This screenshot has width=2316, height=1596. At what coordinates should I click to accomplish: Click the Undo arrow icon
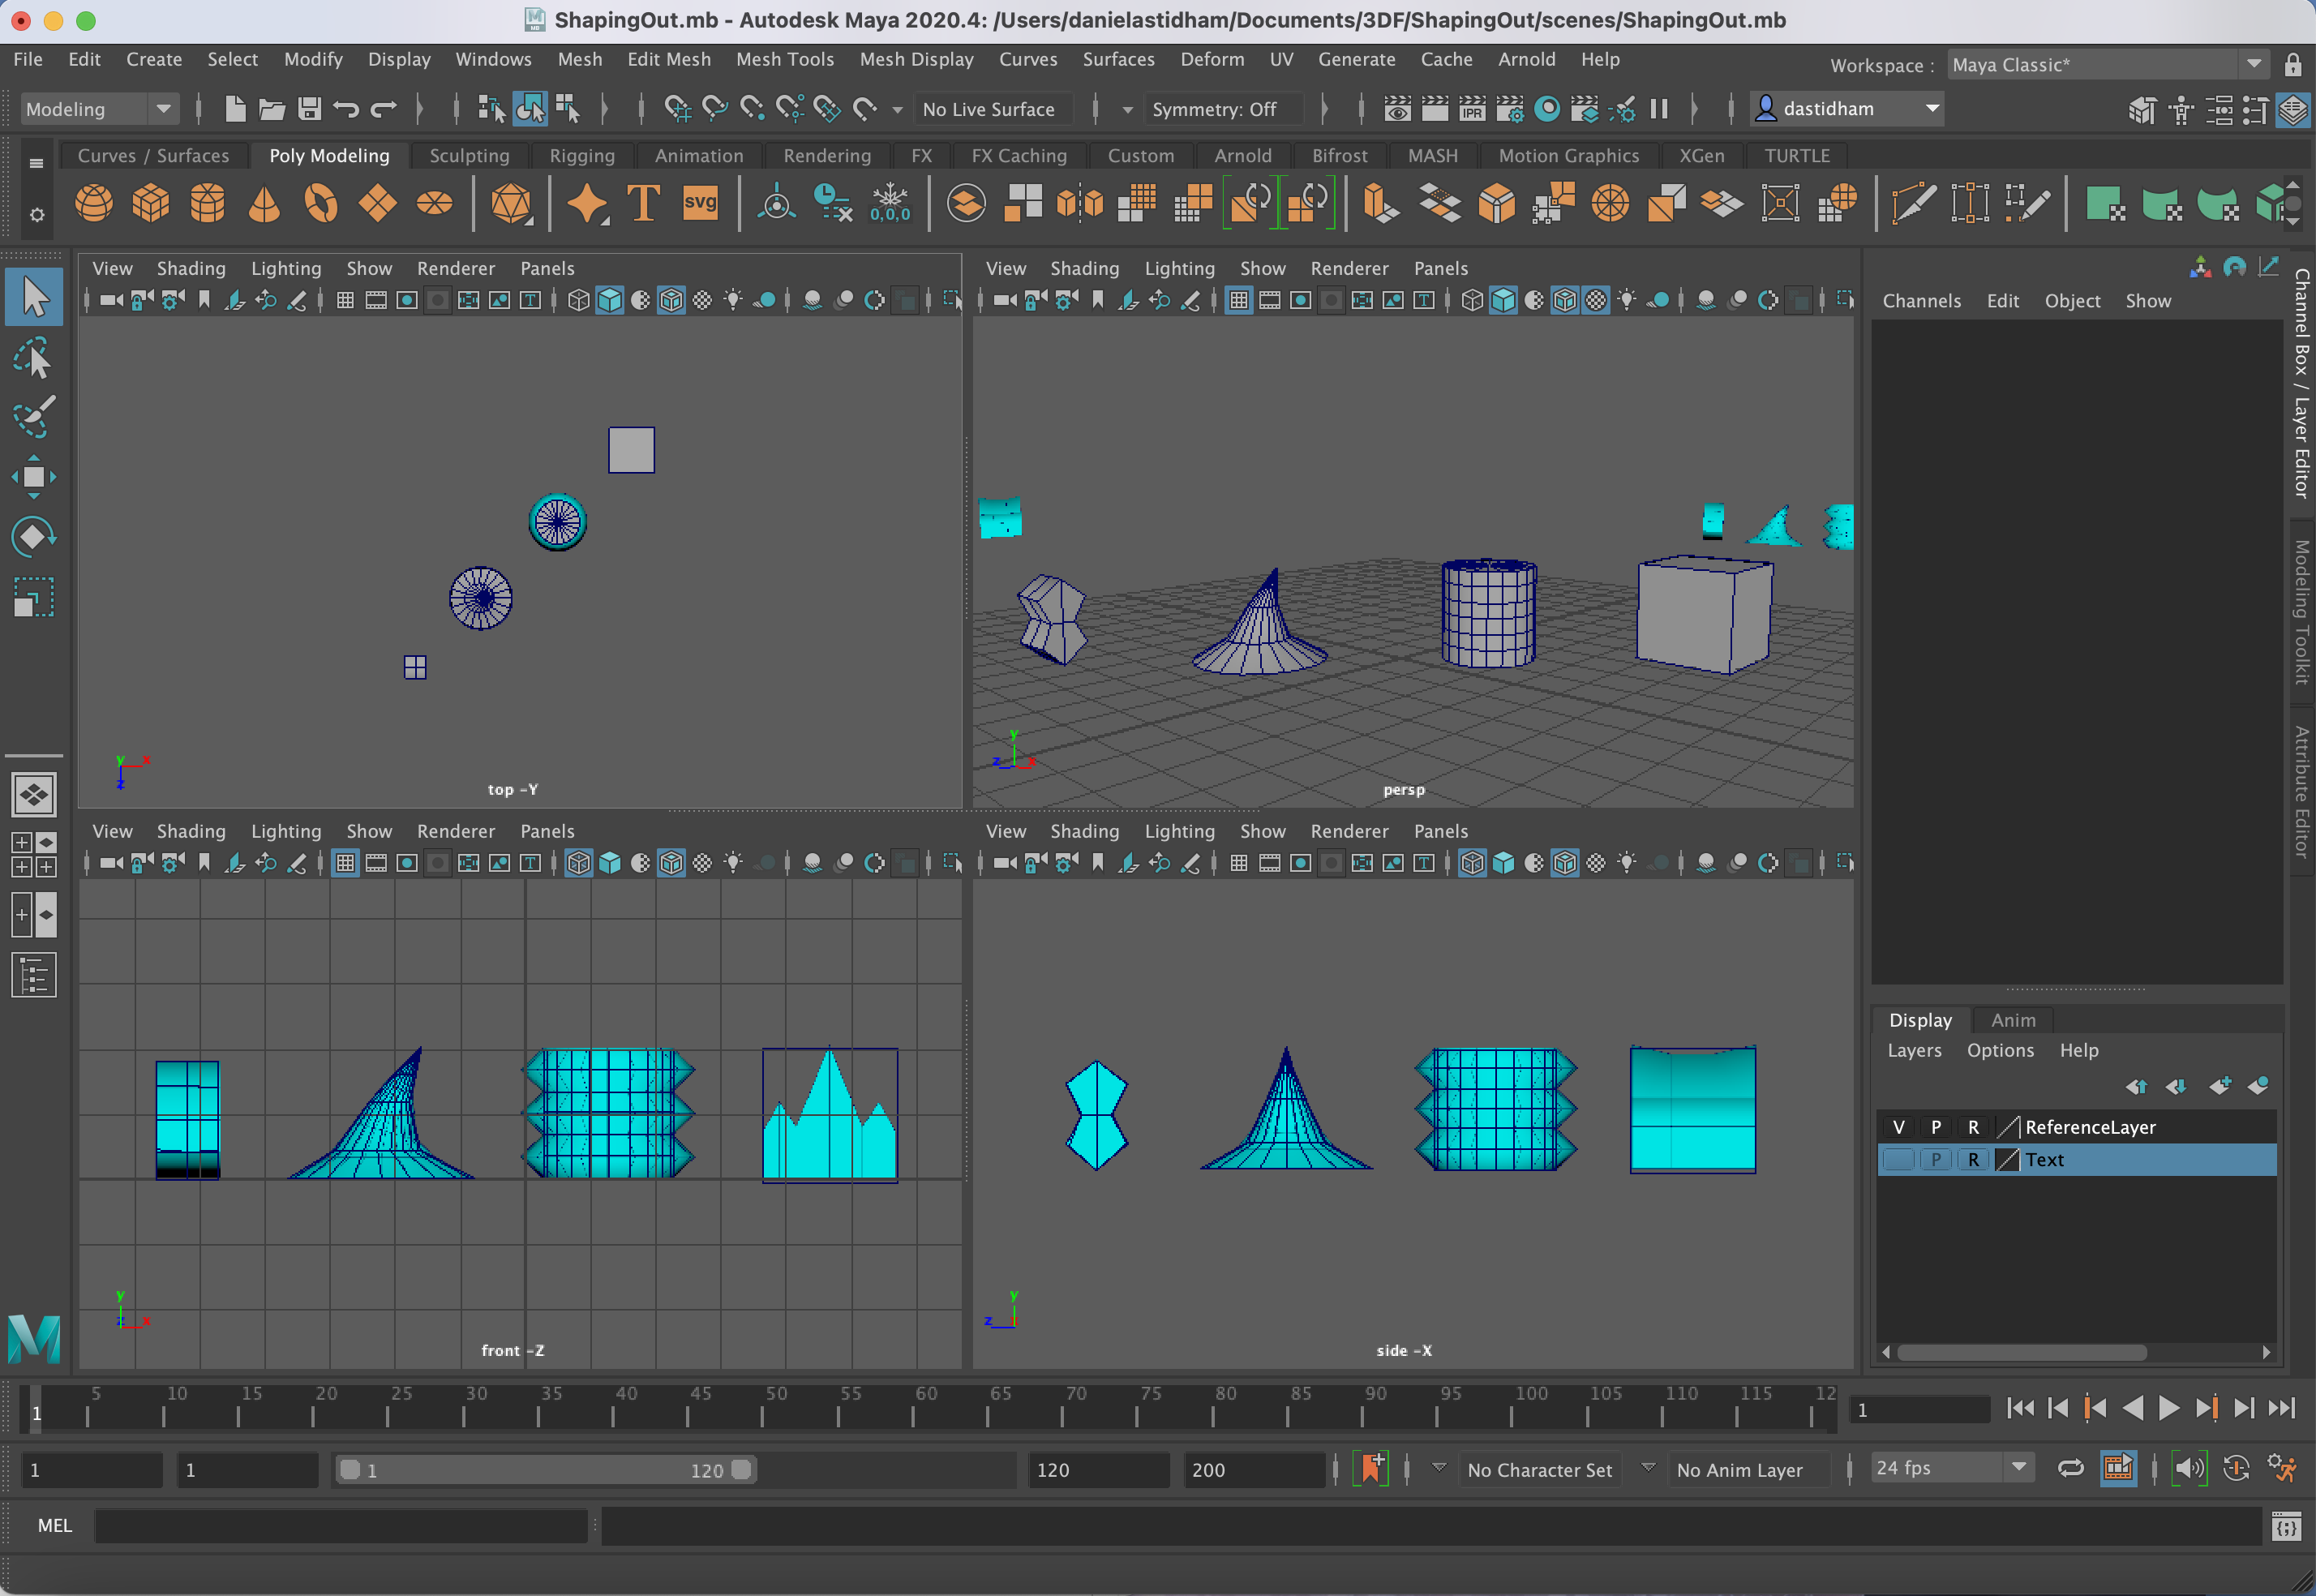pyautogui.click(x=347, y=108)
